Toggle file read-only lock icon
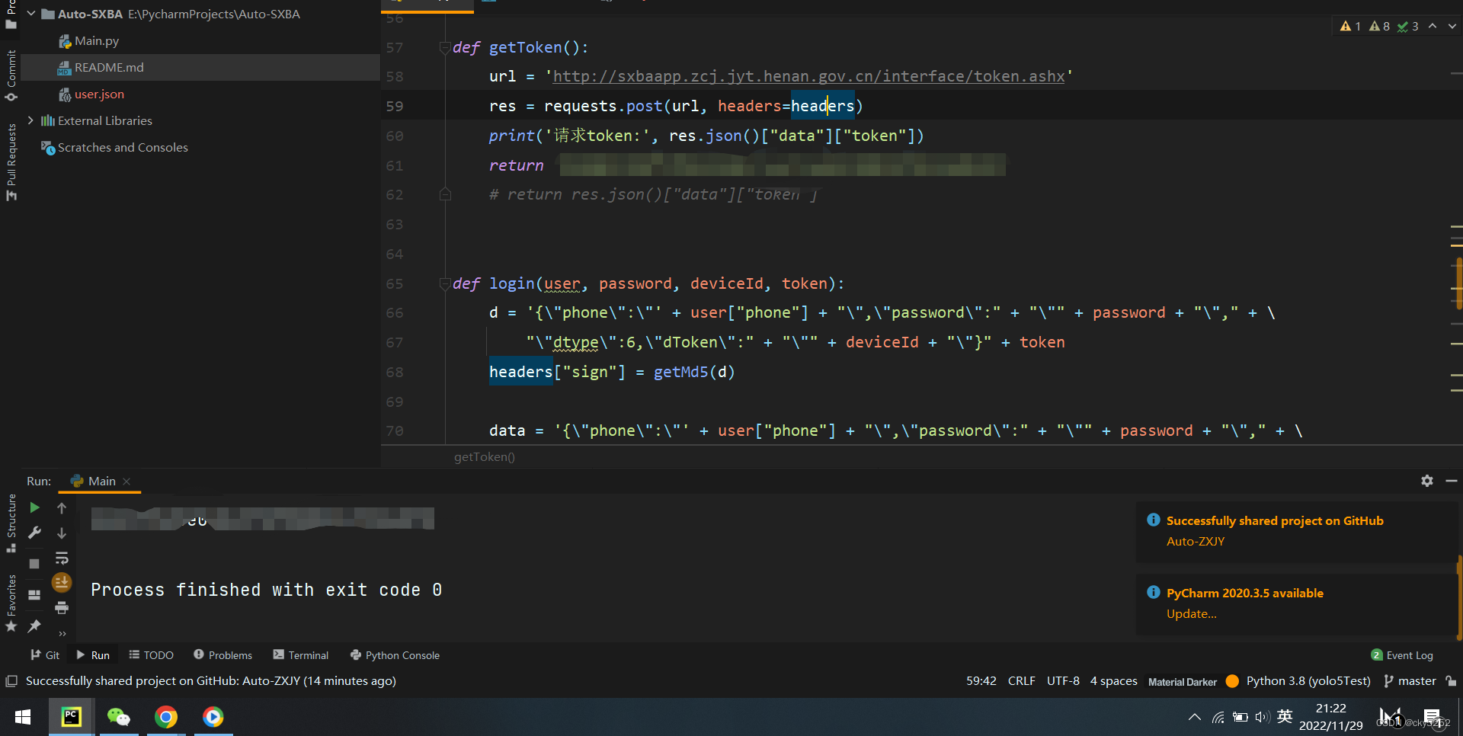Viewport: 1463px width, 736px height. [1451, 681]
